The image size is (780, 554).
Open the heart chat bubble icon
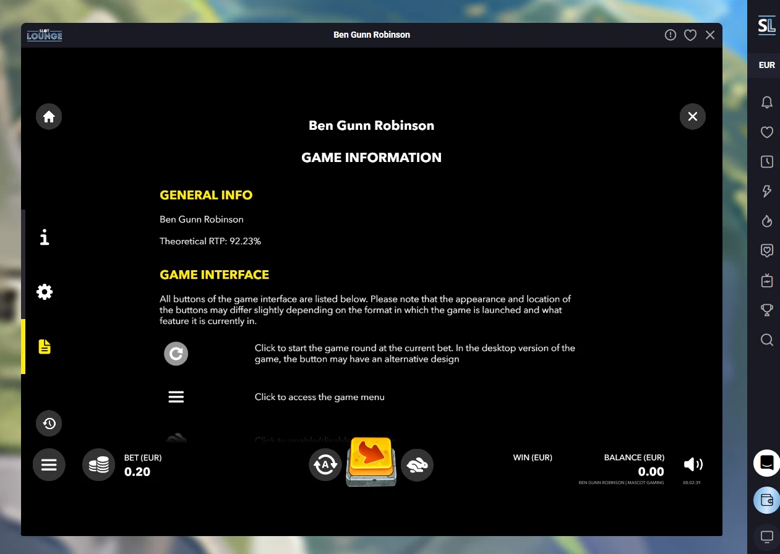tap(767, 250)
